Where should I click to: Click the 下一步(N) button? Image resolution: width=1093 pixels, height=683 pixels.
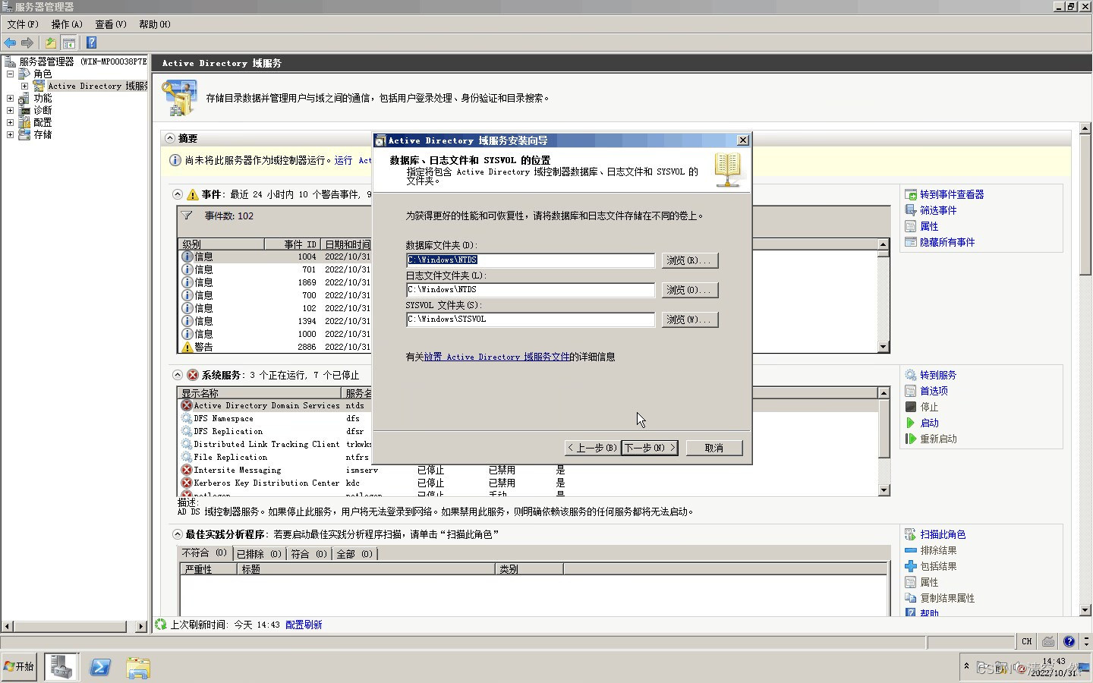point(650,448)
